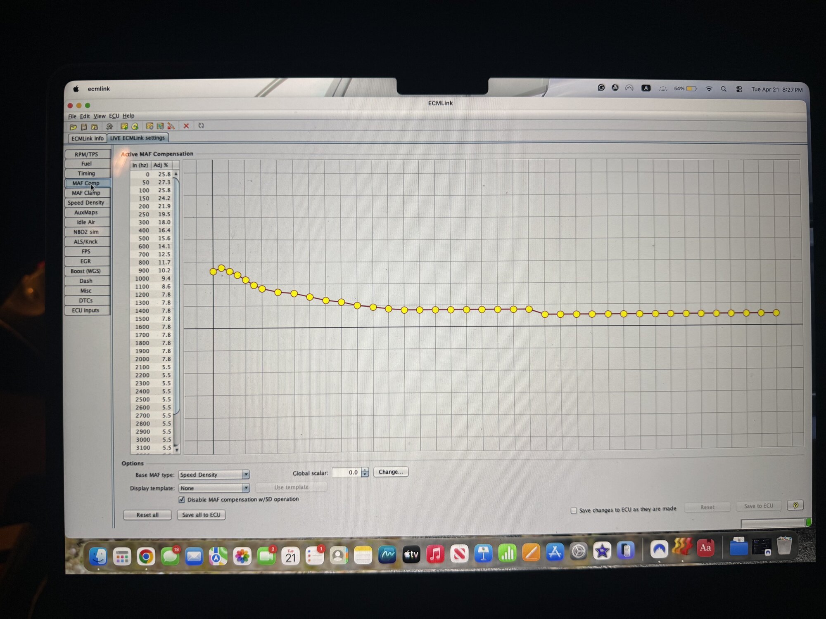Image resolution: width=826 pixels, height=619 pixels.
Task: Toggle Disable MAF compensation w/SD operation checkbox
Action: pos(182,500)
